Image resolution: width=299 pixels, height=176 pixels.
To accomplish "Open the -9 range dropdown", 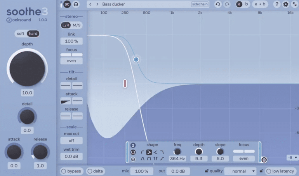I will tap(292, 158).
